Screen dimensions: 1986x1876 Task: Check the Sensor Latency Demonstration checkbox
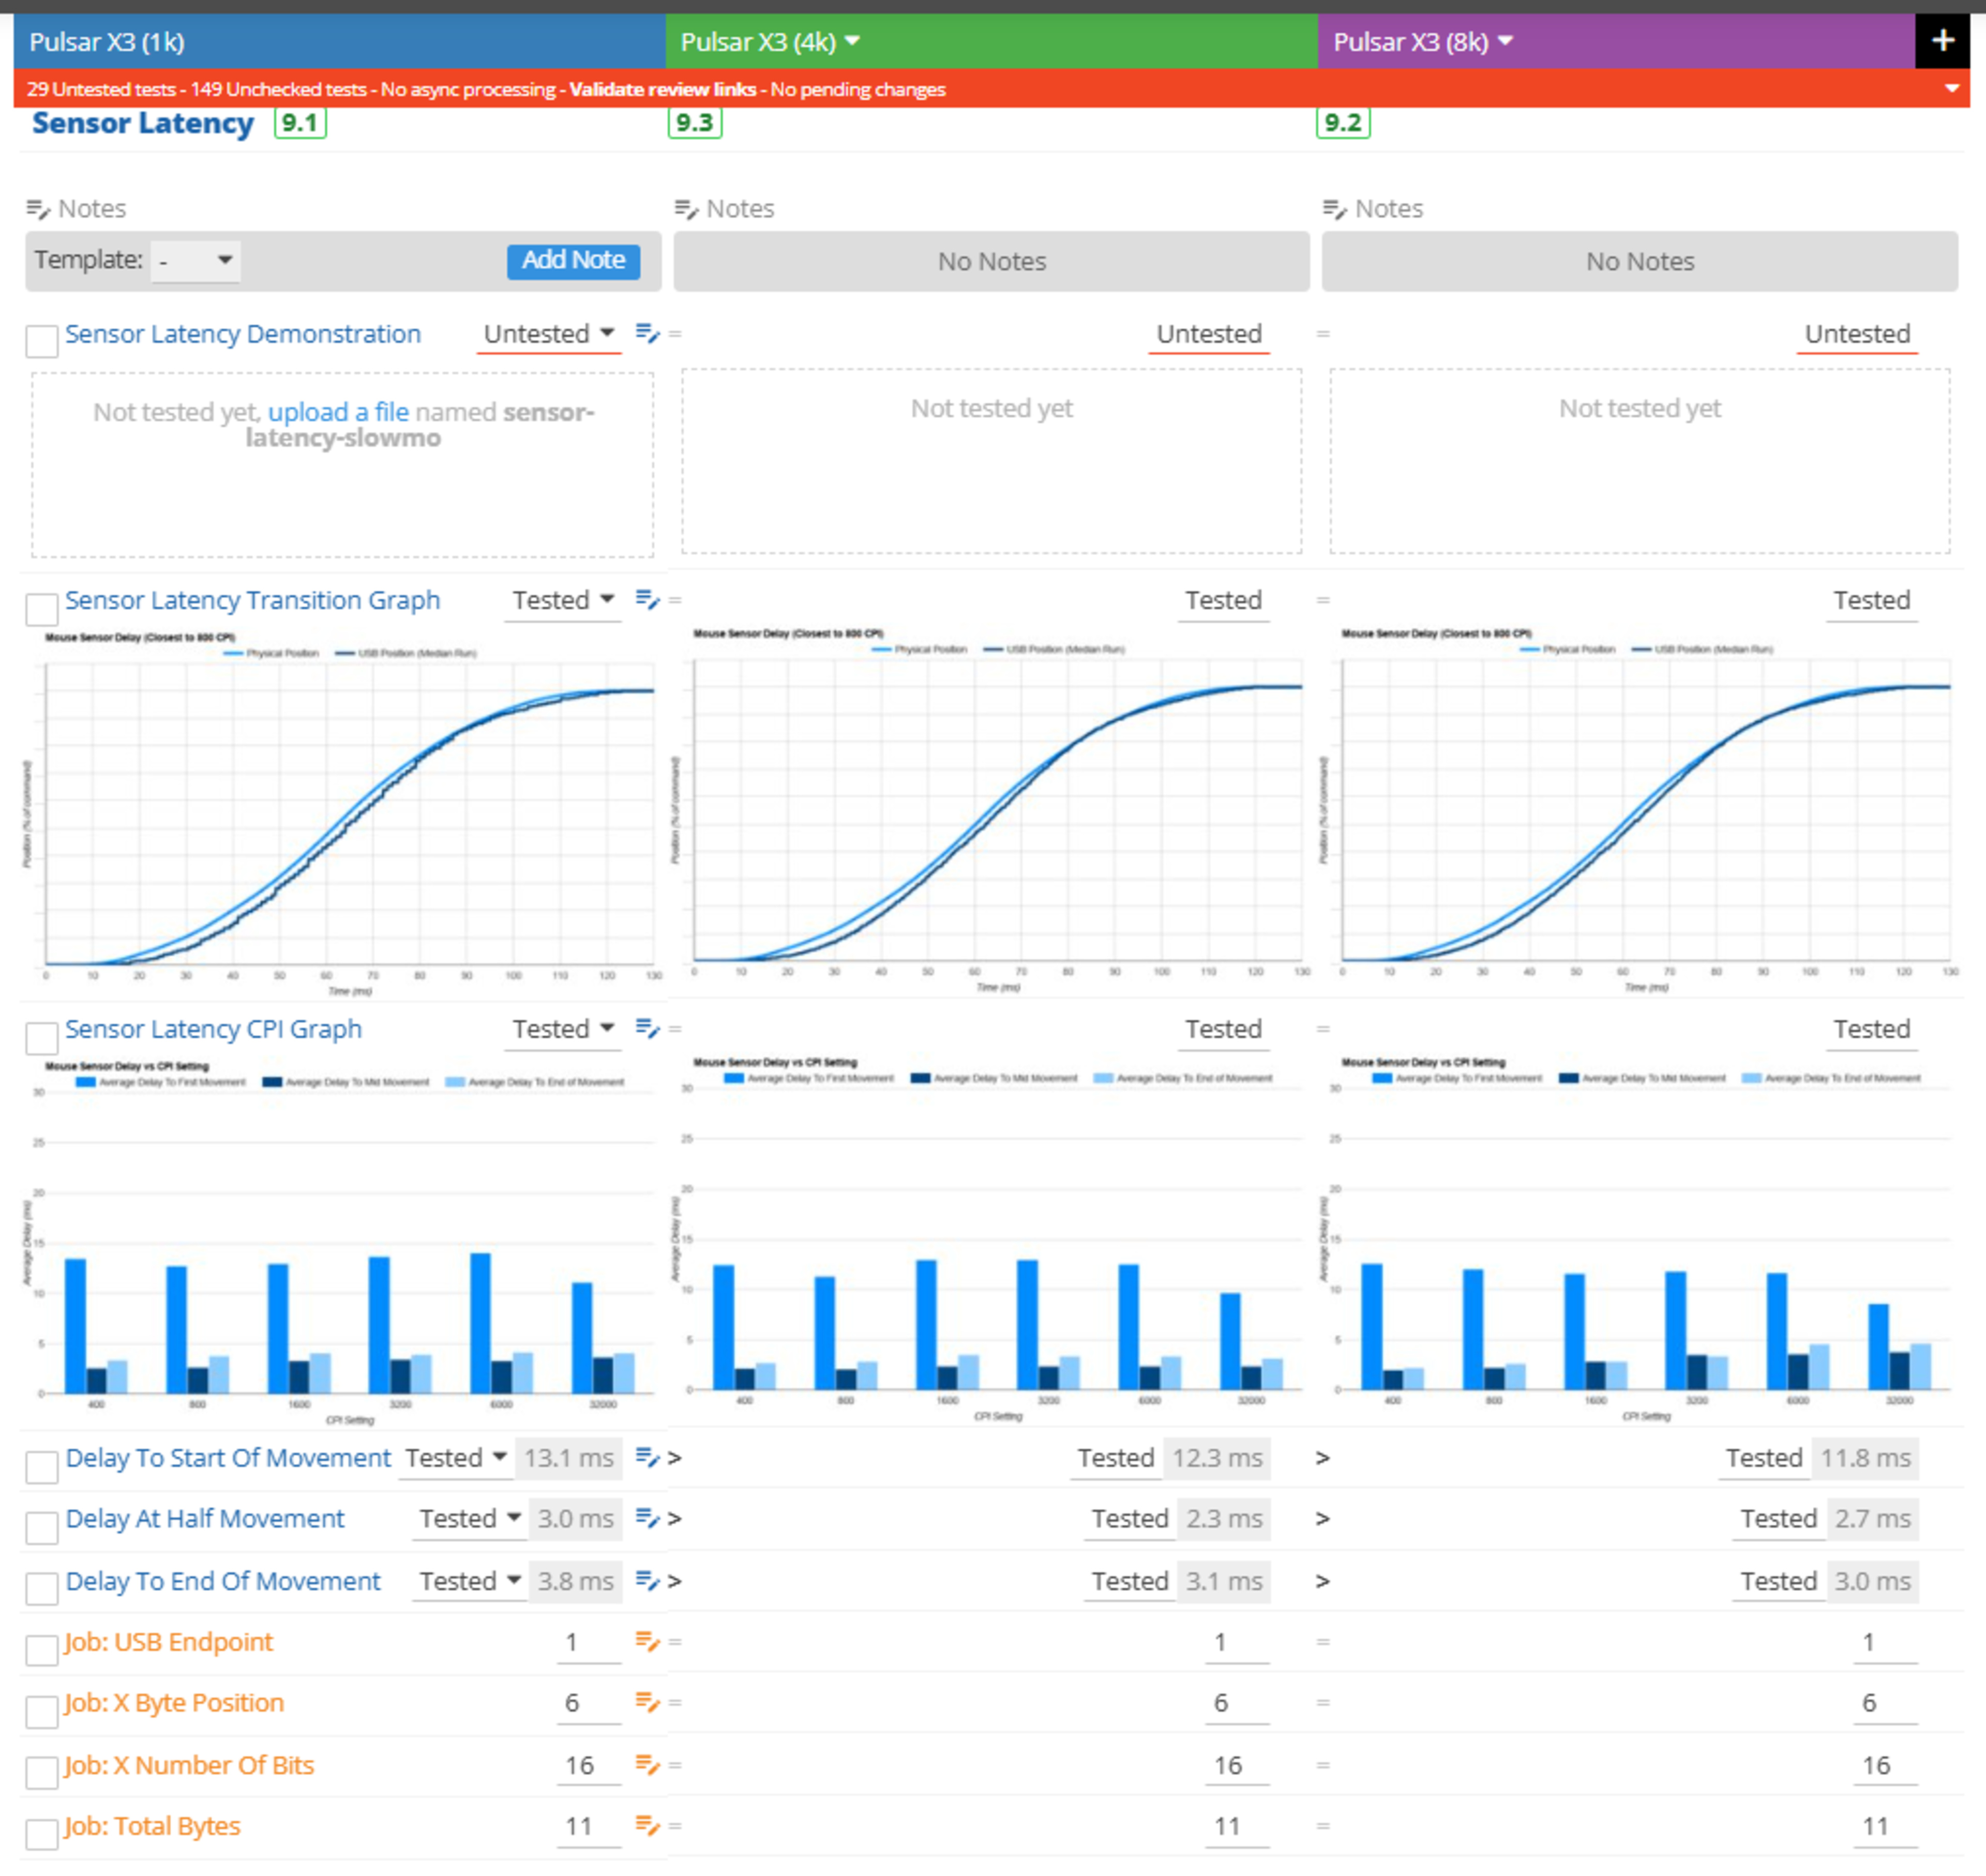pos(41,341)
